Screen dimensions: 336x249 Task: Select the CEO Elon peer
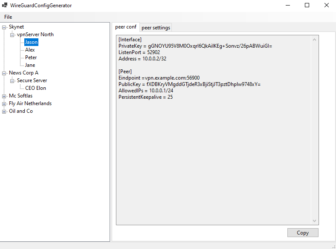[35, 88]
